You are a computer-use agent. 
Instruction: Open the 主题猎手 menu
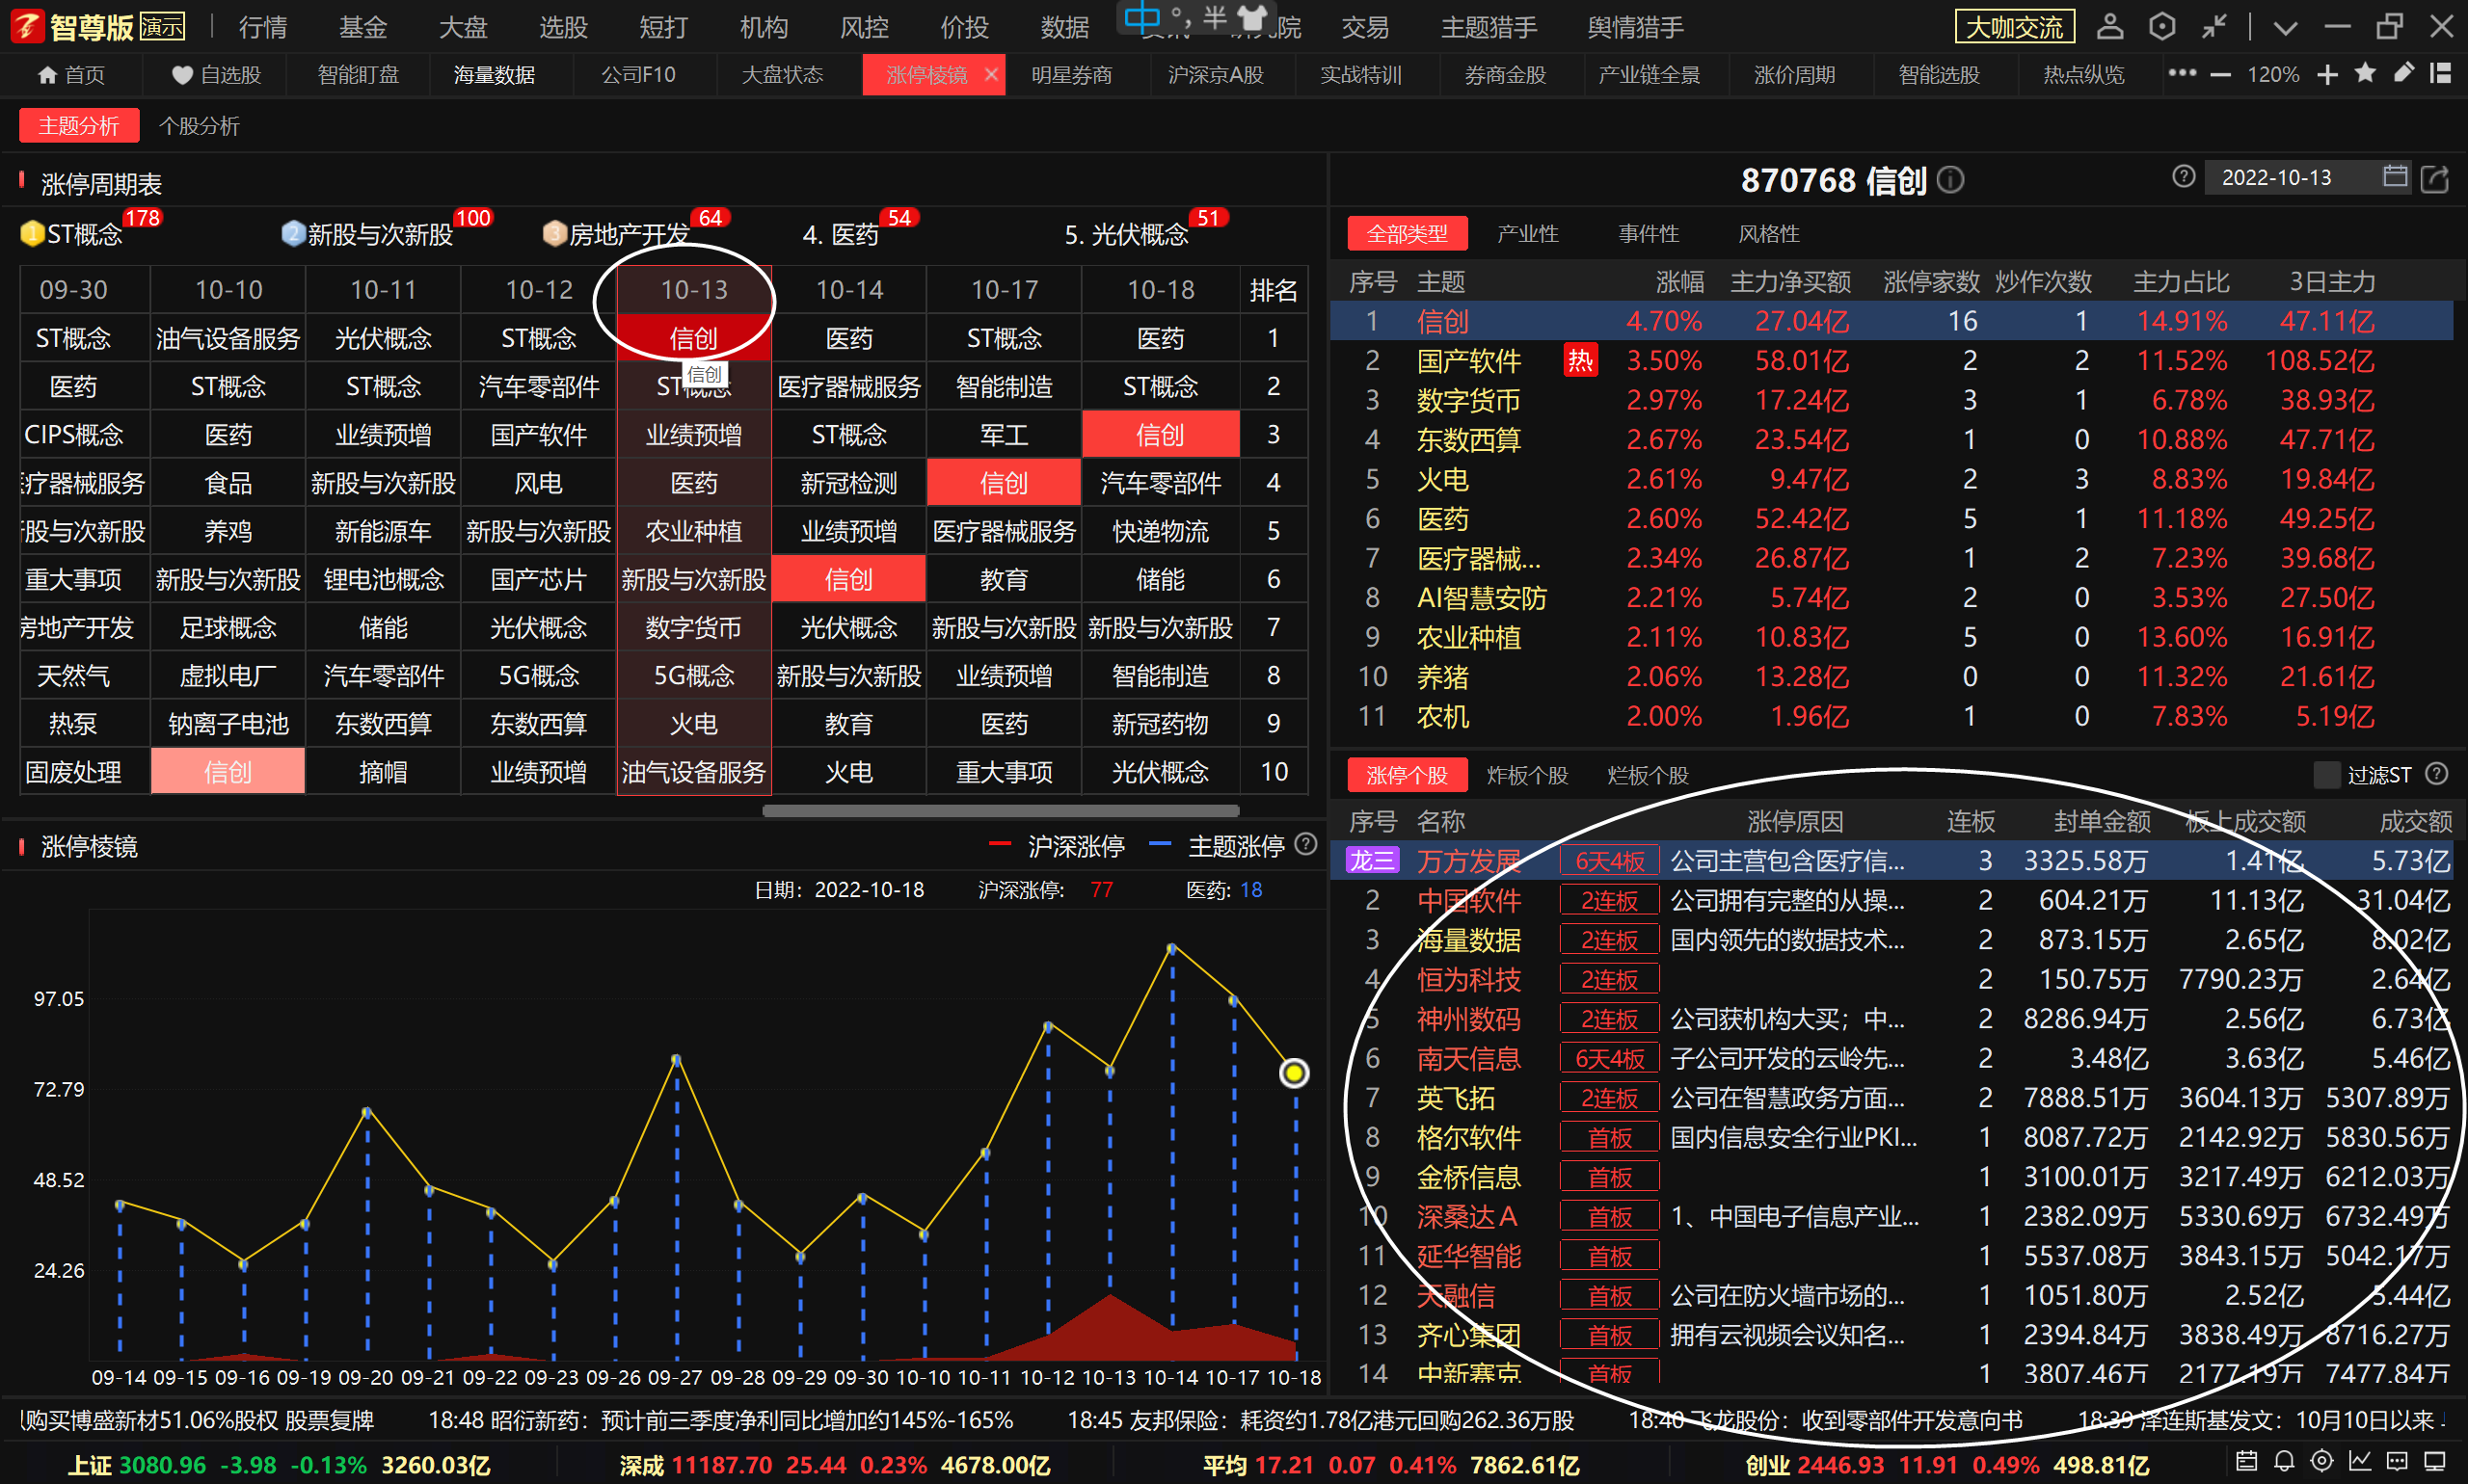(1489, 27)
